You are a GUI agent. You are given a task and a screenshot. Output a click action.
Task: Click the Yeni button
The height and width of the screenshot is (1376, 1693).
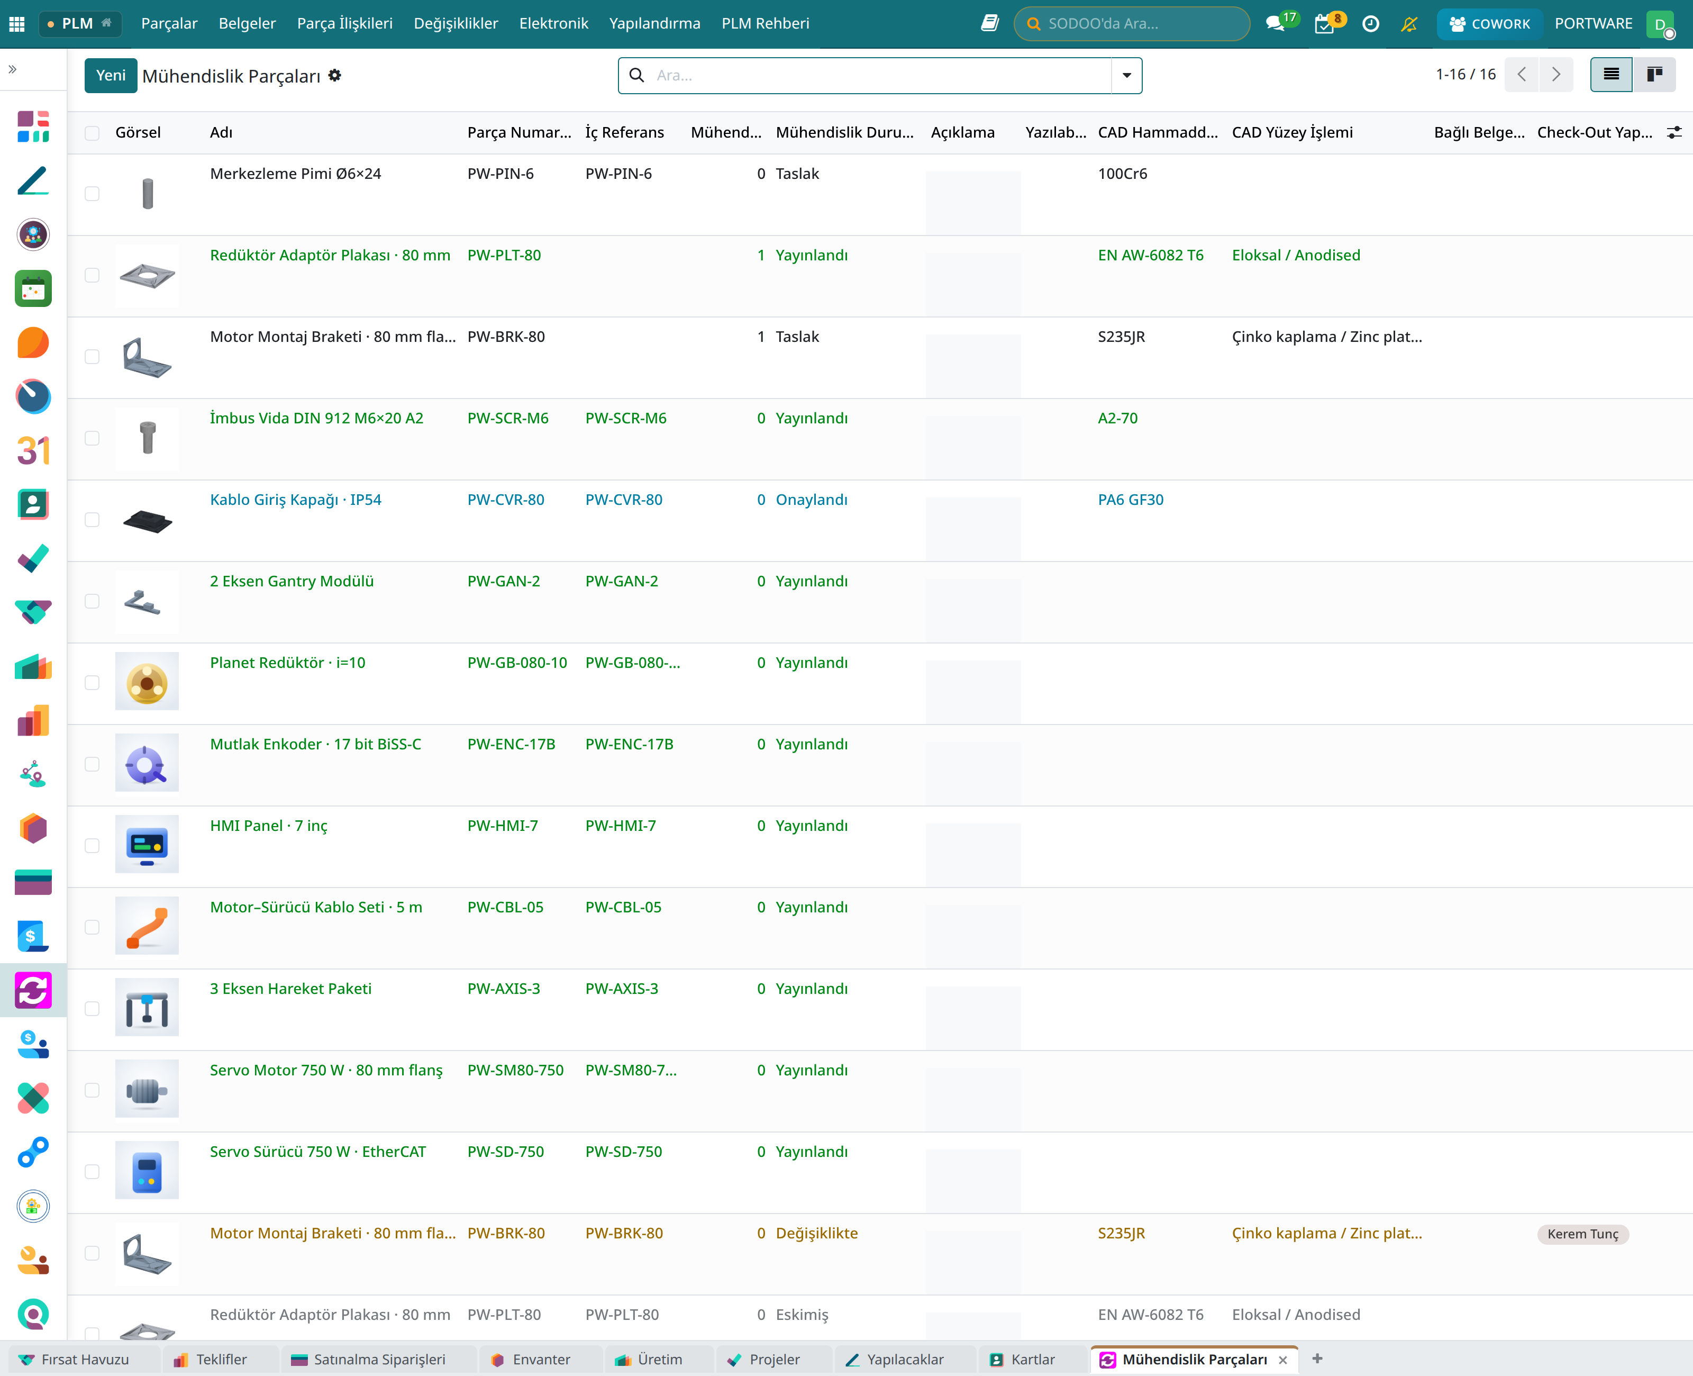111,75
